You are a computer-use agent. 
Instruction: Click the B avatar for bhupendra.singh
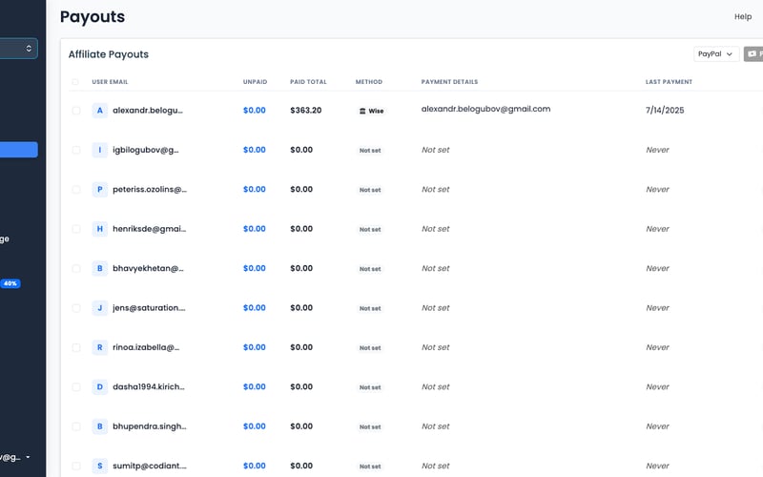(x=100, y=426)
